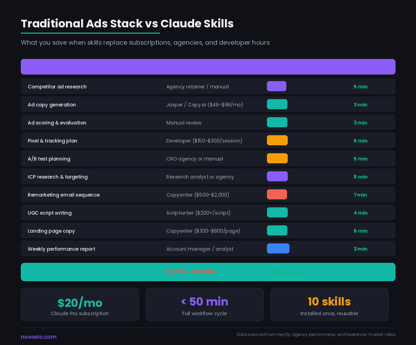Select the teal badge for UGC script writing
The height and width of the screenshot is (345, 416).
coord(277,212)
